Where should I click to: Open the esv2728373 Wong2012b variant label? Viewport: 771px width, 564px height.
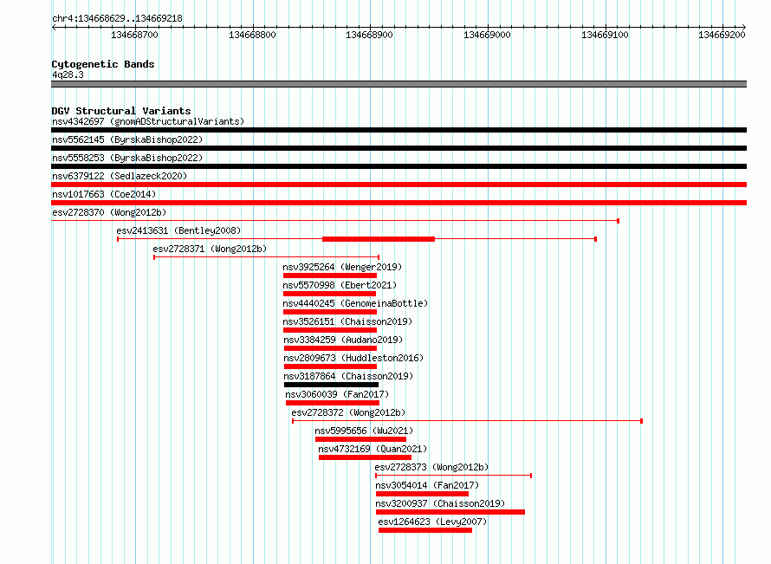coord(431,467)
